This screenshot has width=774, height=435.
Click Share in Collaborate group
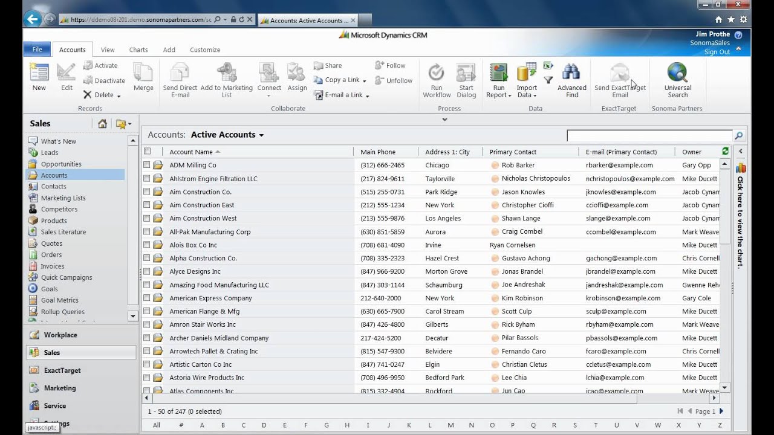tap(328, 65)
